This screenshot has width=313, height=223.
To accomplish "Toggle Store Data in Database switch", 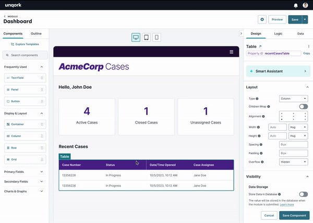I will click(304, 194).
